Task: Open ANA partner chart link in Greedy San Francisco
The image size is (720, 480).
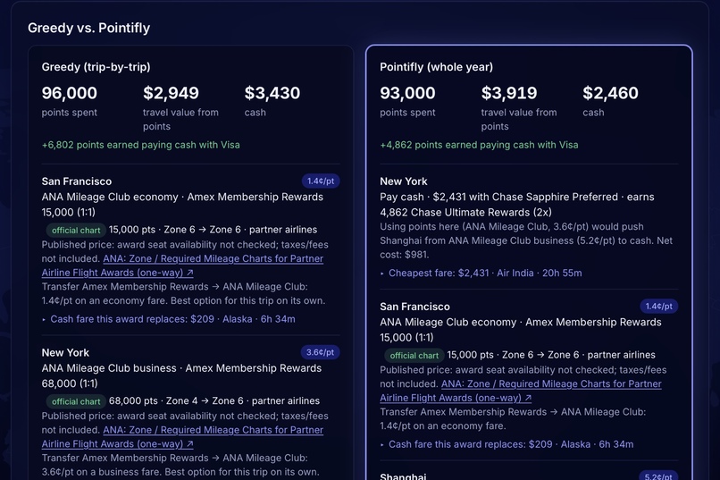Action: pyautogui.click(x=182, y=265)
